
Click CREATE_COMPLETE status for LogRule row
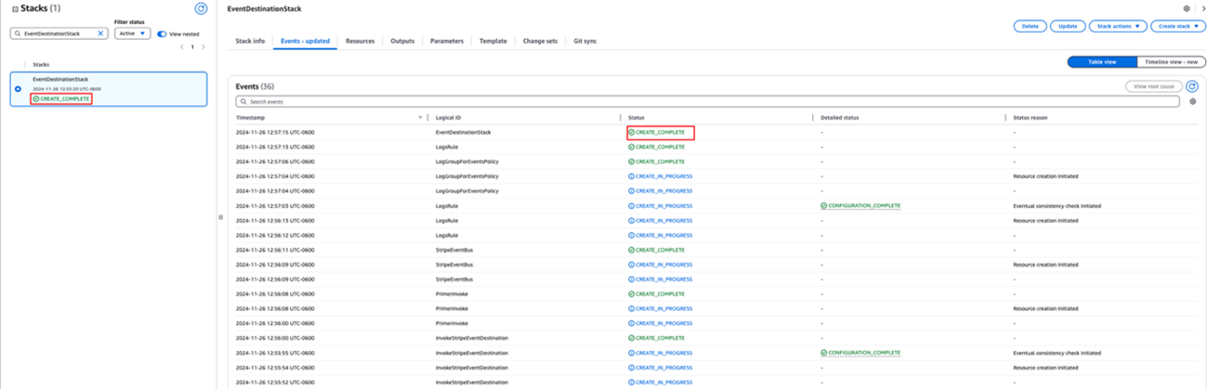tap(656, 147)
